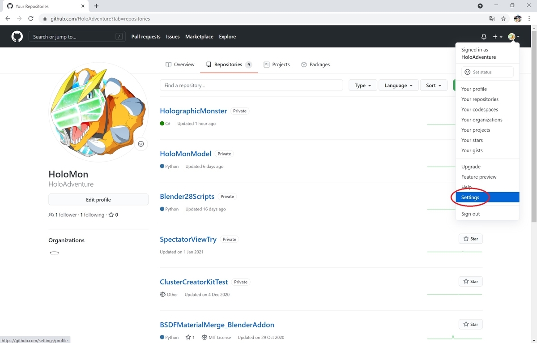Click the translate page icon in address bar
The image size is (537, 343).
[x=492, y=19]
